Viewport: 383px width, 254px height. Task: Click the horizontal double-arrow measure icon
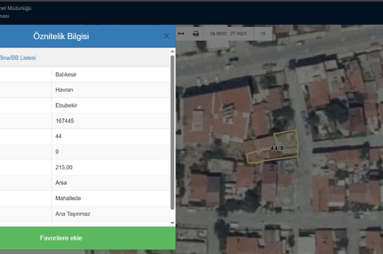[181, 34]
